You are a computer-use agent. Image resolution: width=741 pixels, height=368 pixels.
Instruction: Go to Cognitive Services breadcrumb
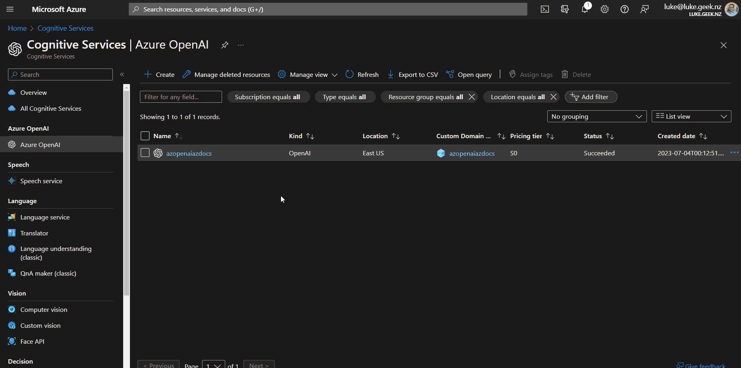tap(65, 28)
